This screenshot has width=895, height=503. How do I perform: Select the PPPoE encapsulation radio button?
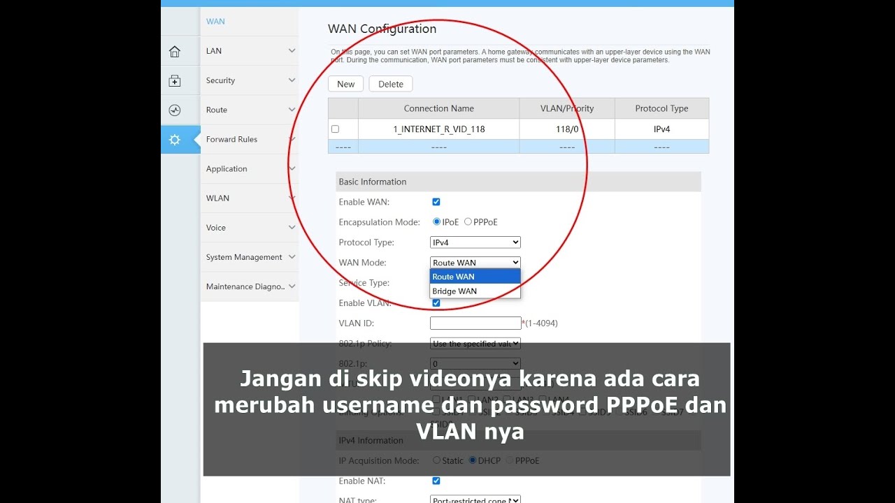click(x=468, y=221)
